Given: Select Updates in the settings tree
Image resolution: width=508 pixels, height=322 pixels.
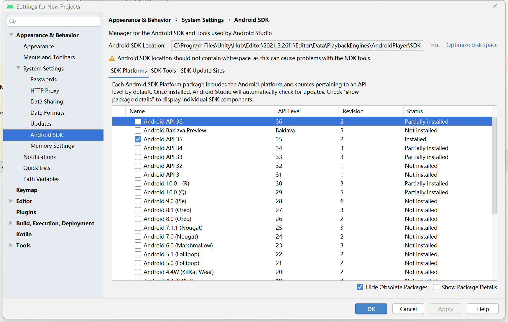Looking at the screenshot, I should [x=41, y=124].
